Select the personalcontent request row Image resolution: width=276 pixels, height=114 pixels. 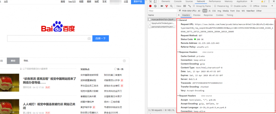(x=162, y=27)
